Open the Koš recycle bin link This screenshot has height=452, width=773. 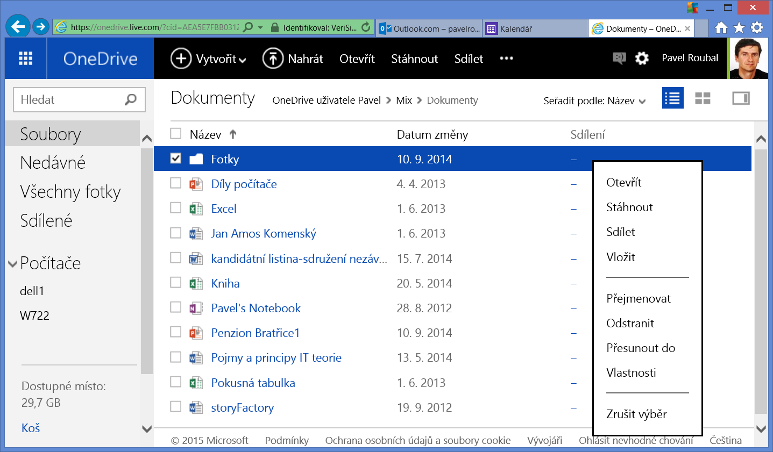pos(31,428)
